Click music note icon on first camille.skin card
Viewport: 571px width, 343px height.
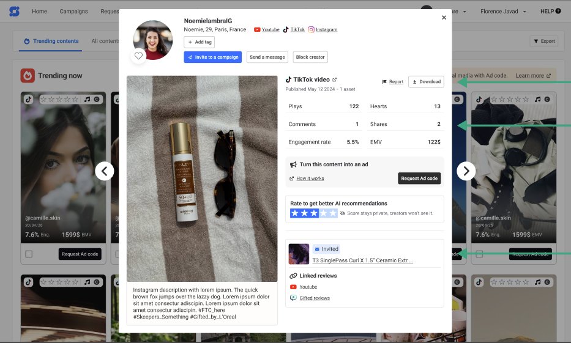click(x=87, y=99)
